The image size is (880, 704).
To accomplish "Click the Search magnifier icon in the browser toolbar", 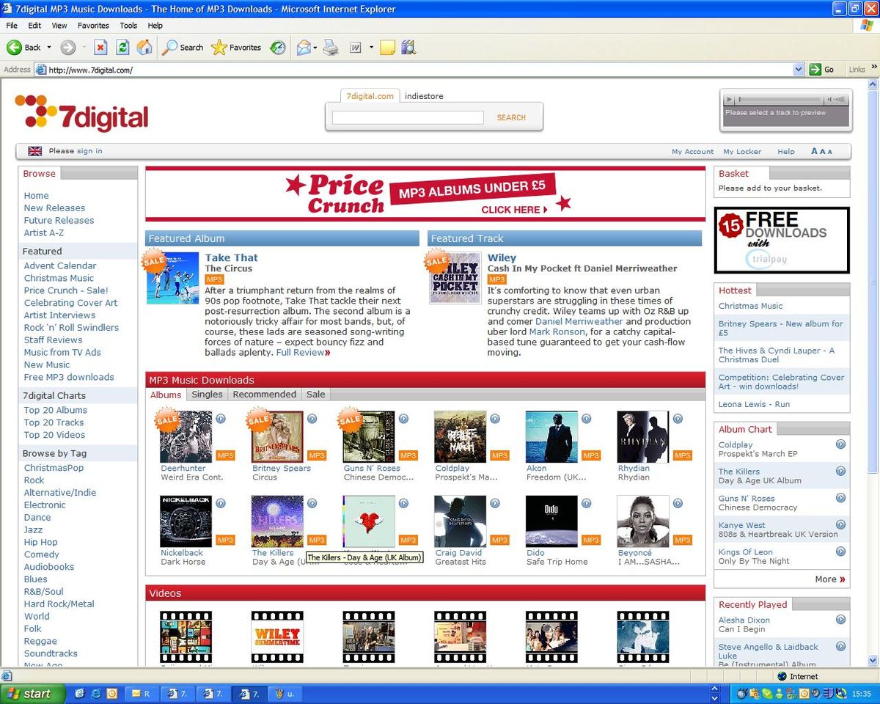I will tap(169, 47).
